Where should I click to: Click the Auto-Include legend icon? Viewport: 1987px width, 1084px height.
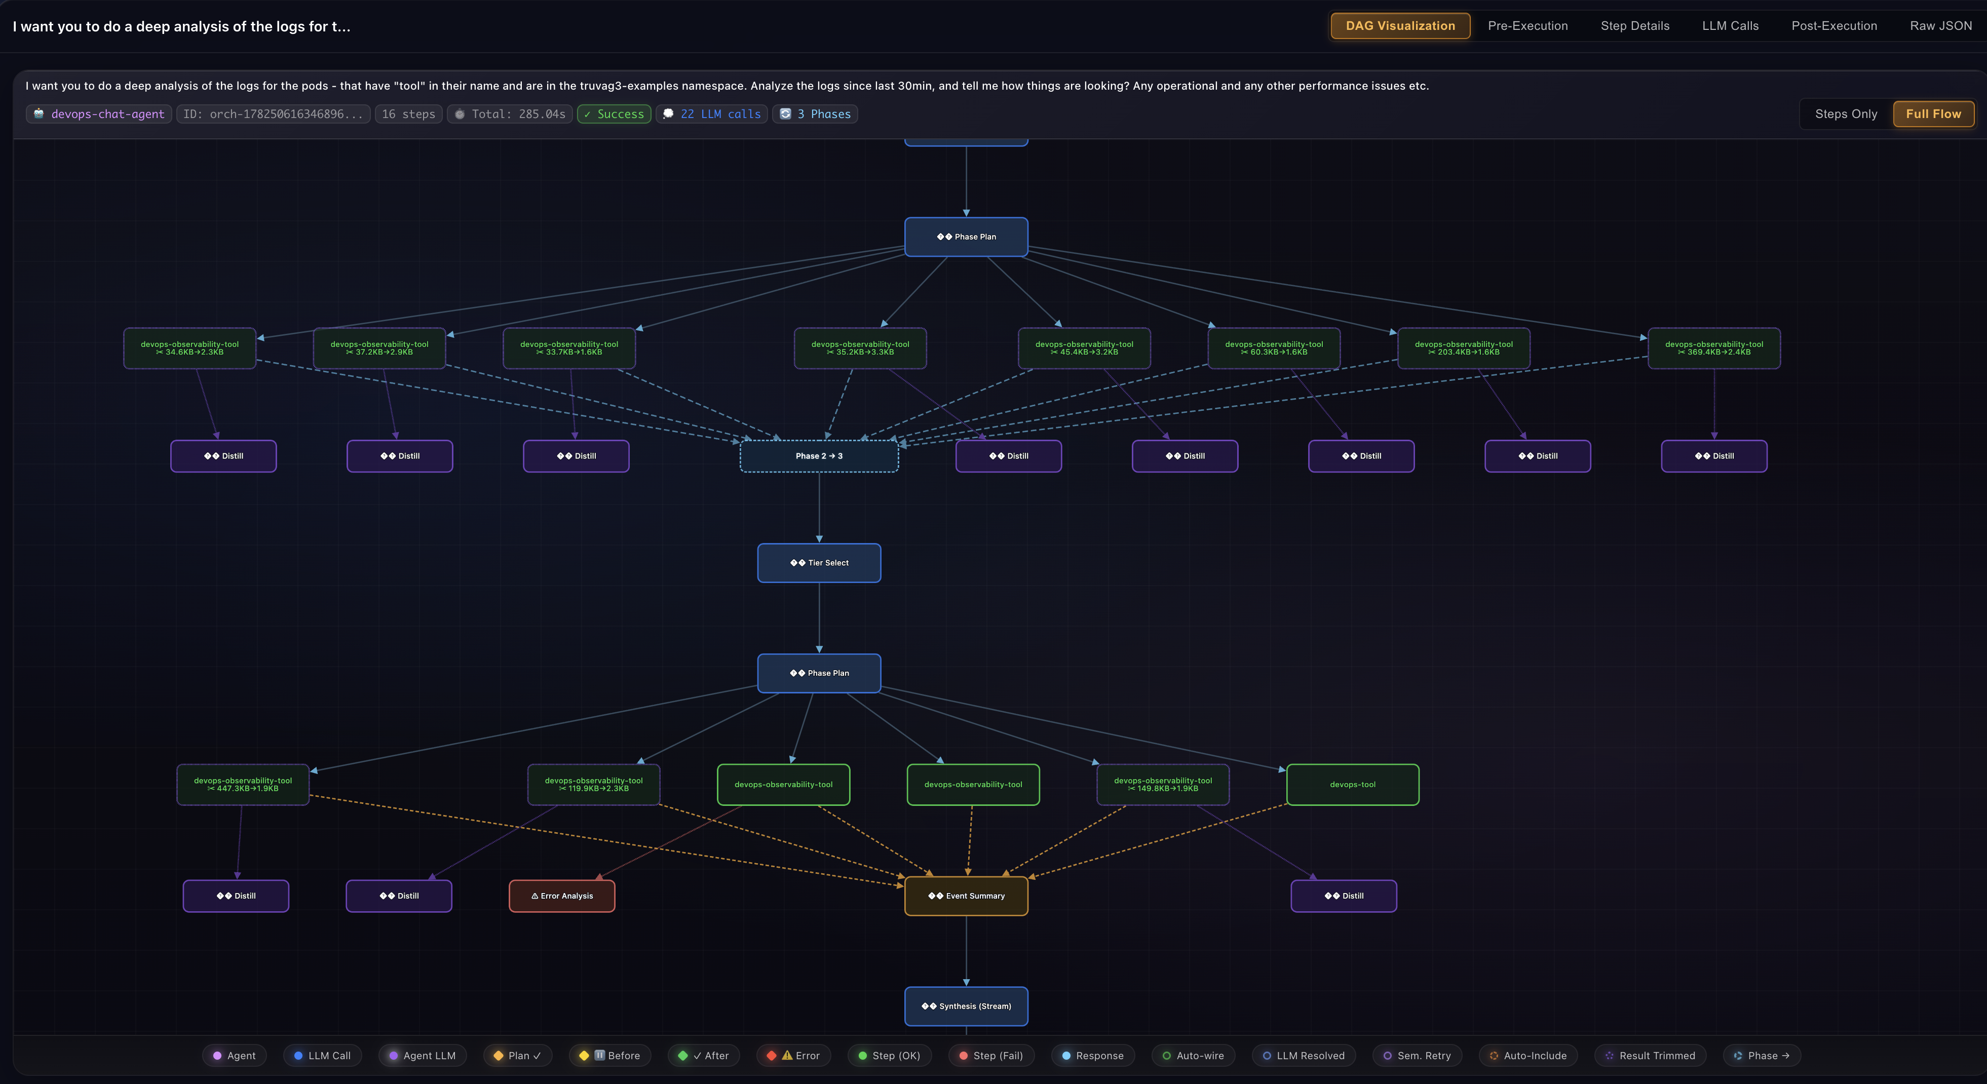(1494, 1056)
